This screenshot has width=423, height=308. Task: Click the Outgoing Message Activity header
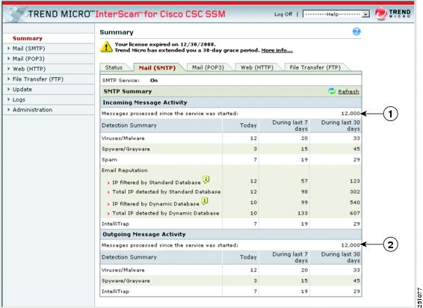(144, 234)
